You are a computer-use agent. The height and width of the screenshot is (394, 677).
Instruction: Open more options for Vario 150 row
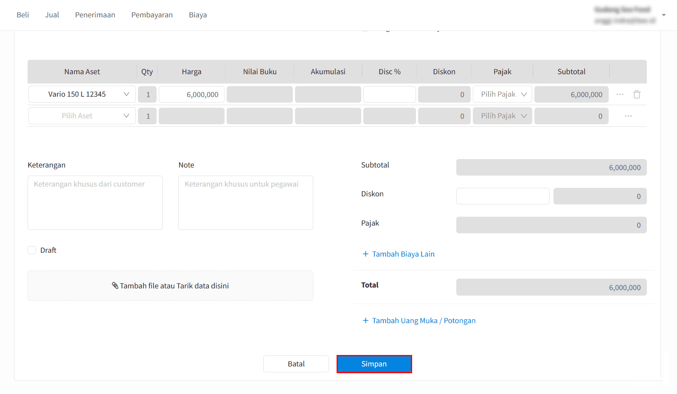pos(620,95)
